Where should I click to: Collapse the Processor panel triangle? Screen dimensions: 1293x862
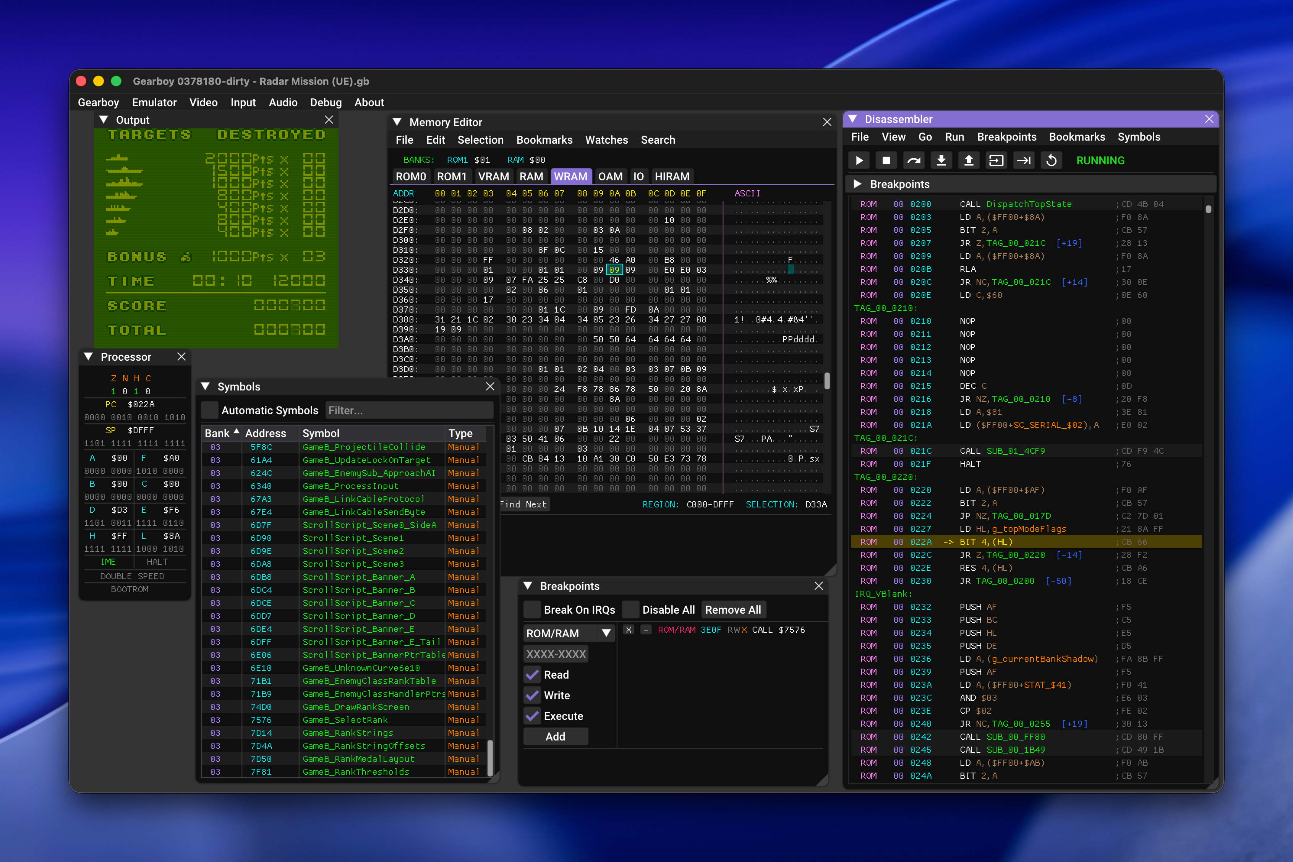point(88,357)
